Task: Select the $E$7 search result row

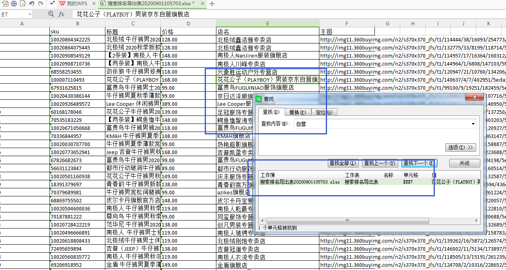Action: 370,182
